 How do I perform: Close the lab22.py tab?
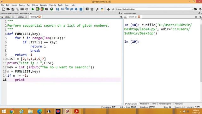(13, 17)
